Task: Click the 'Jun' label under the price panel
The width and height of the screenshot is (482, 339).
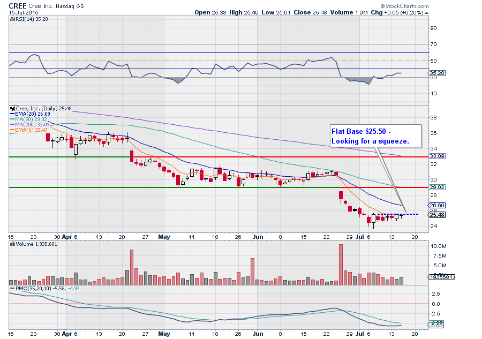Action: coord(258,237)
